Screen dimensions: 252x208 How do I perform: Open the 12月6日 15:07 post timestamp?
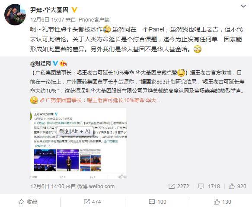(47, 20)
